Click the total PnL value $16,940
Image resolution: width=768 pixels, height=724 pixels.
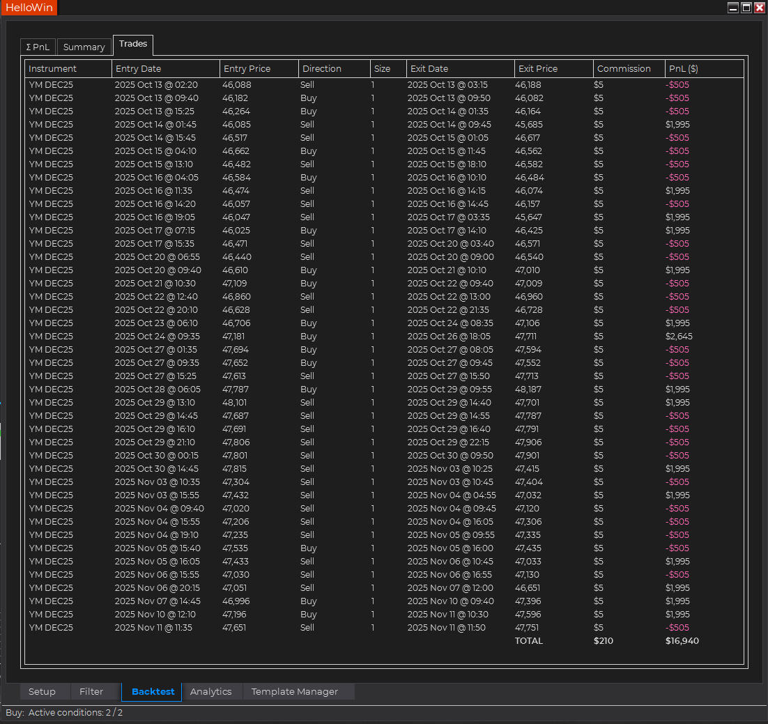[682, 641]
